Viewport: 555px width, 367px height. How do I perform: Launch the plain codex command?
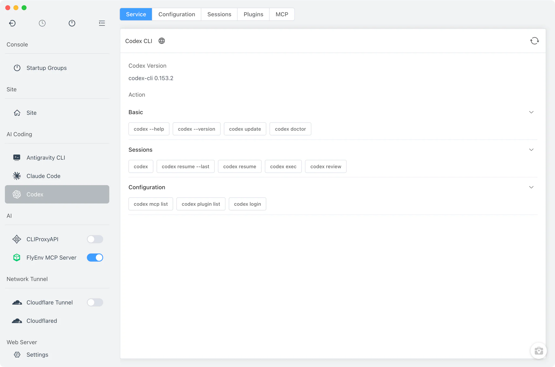tap(141, 166)
